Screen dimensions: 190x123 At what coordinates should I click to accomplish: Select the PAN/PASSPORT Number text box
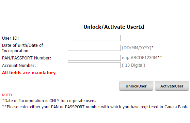94,58
